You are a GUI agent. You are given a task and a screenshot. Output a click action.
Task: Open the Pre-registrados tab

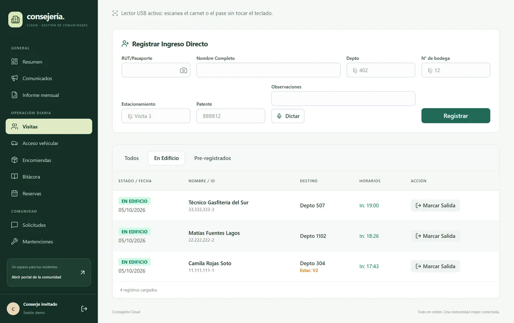pyautogui.click(x=212, y=158)
